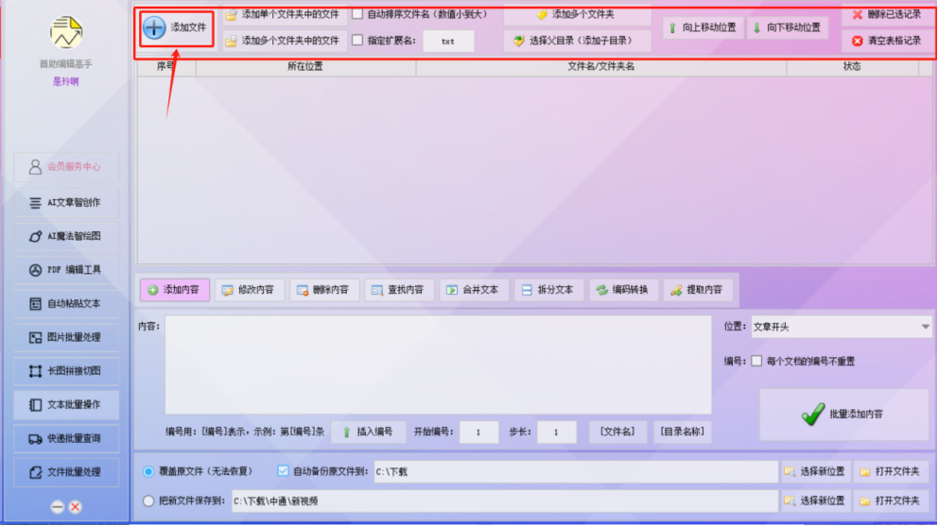Click the 状态 column header
This screenshot has width=938, height=526.
[853, 67]
